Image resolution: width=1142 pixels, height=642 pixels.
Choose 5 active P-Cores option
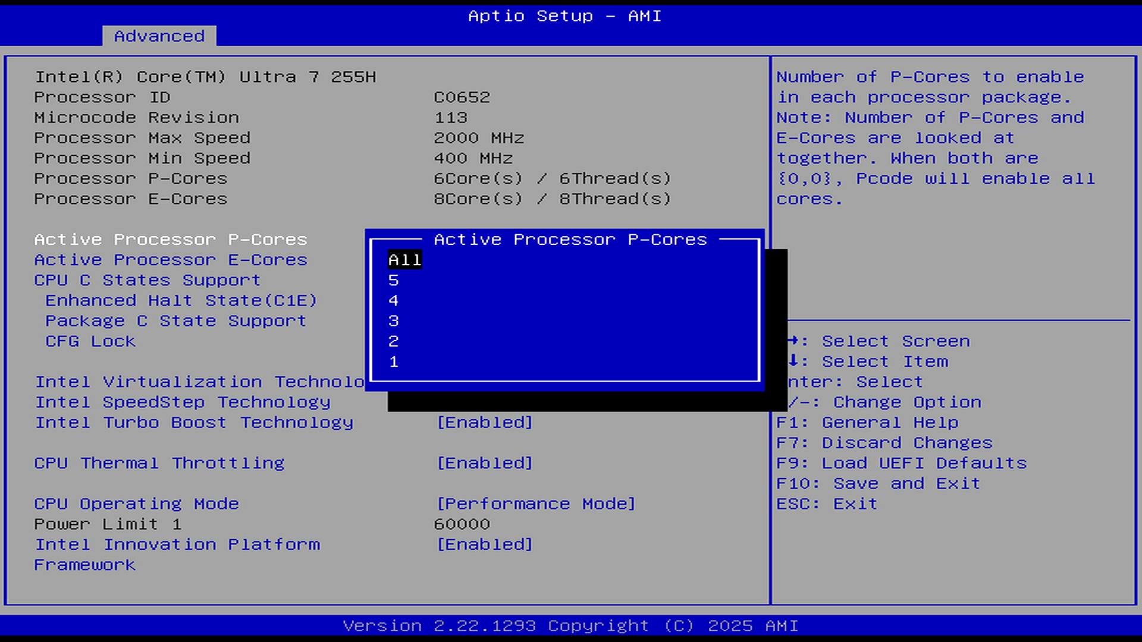pyautogui.click(x=393, y=280)
